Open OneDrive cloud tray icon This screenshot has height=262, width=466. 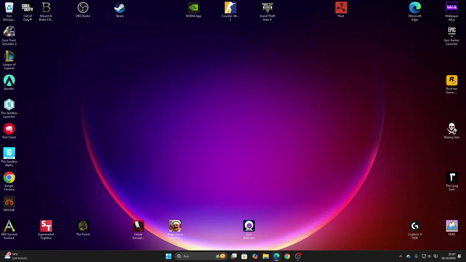click(x=408, y=256)
